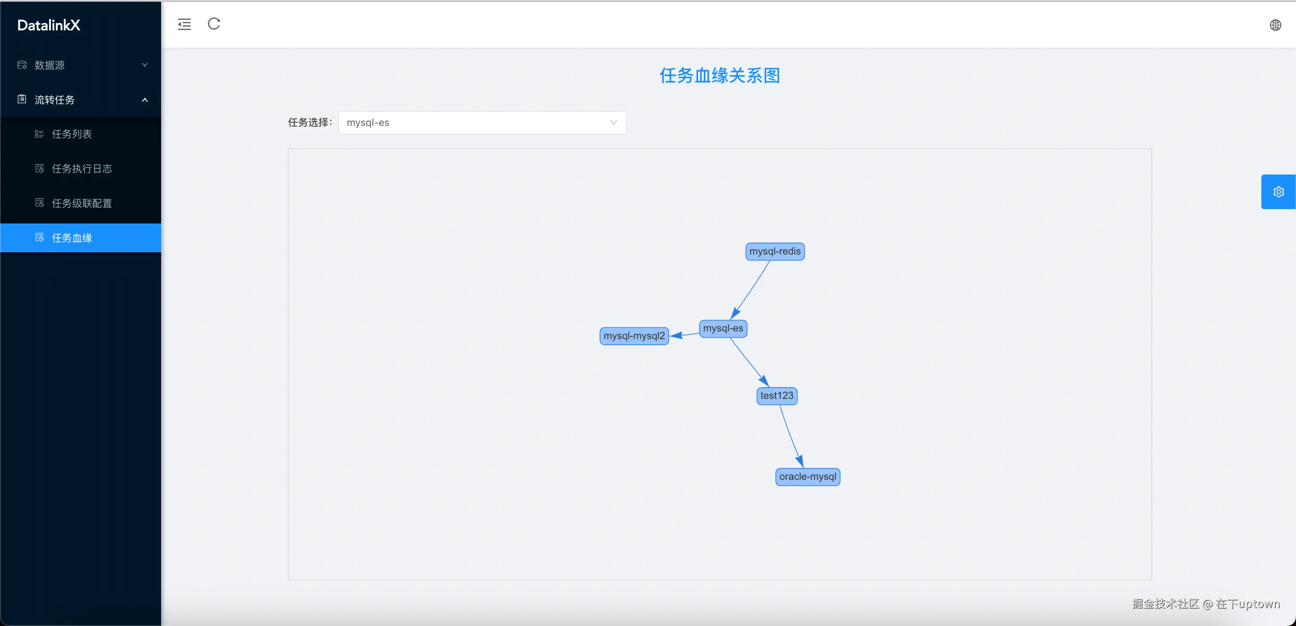Click the 任务列表 list icon
Viewport: 1296px width, 626px height.
point(39,134)
